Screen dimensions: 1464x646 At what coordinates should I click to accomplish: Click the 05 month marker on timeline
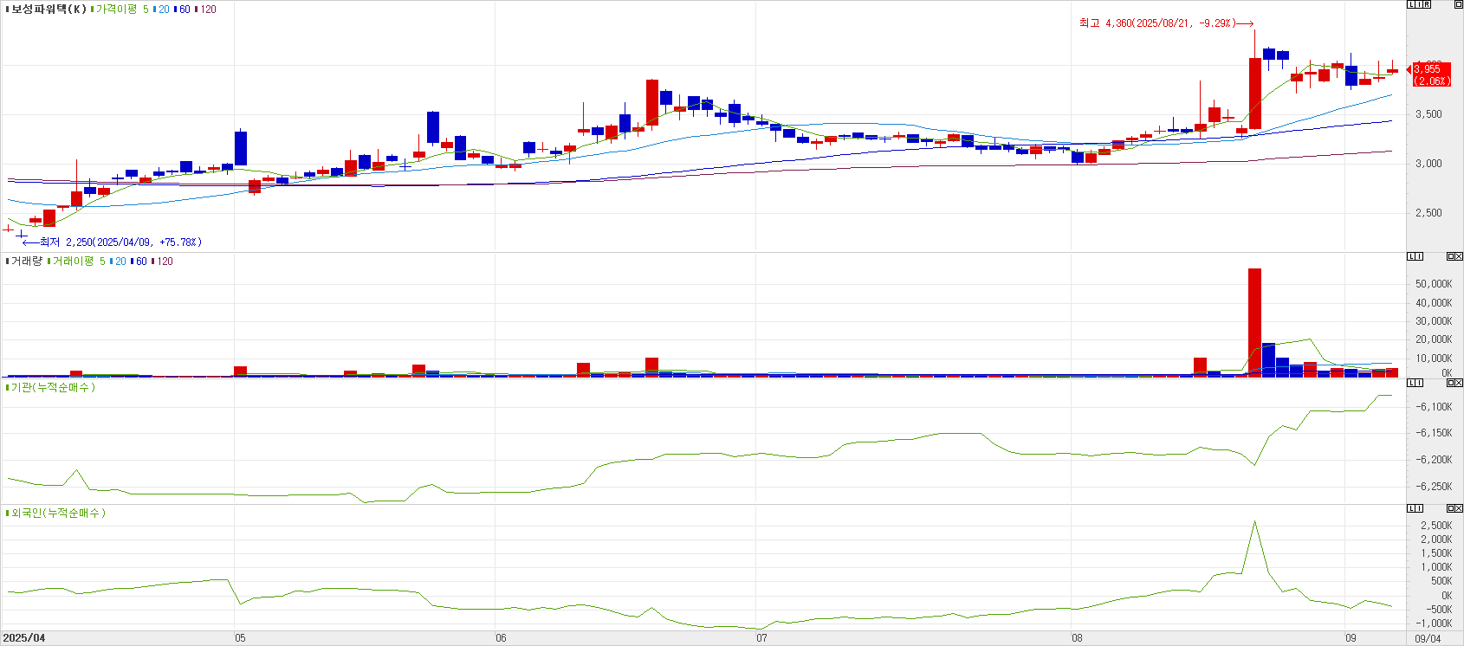point(240,638)
